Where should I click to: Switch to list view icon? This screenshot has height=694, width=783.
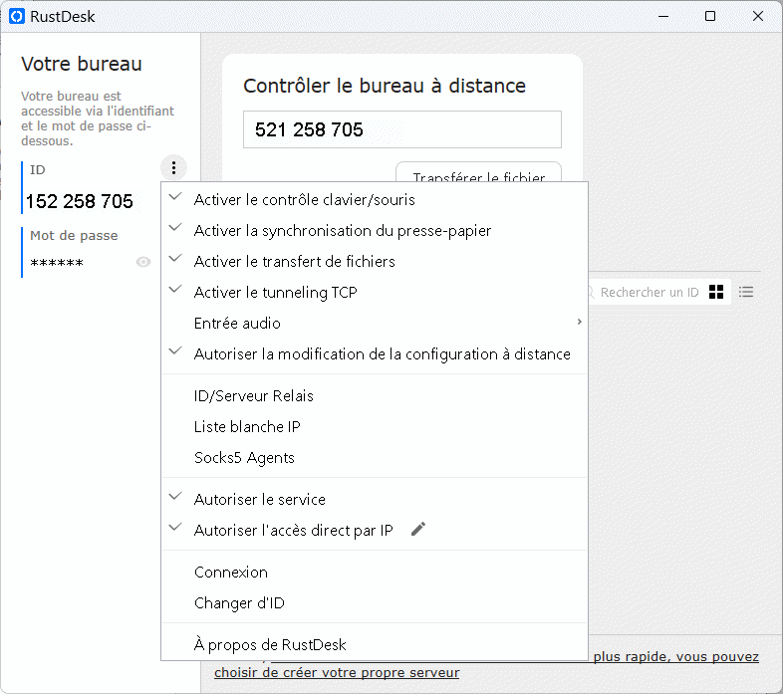click(746, 292)
